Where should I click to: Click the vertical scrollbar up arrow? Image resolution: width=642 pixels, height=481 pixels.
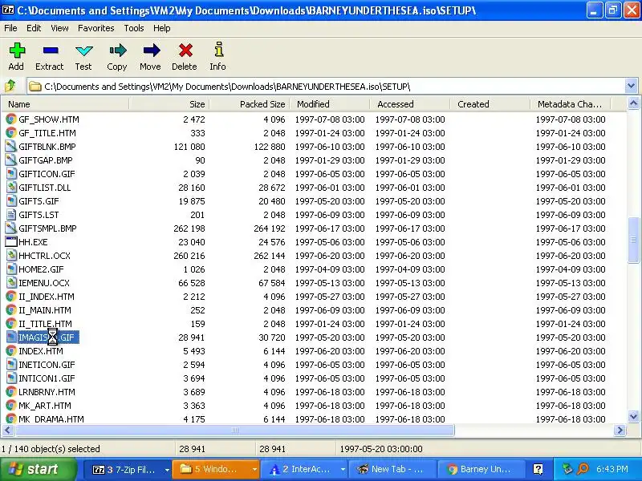pyautogui.click(x=633, y=104)
